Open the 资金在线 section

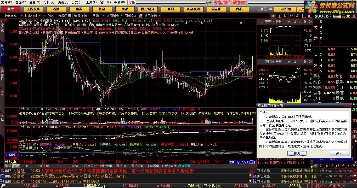194,9
